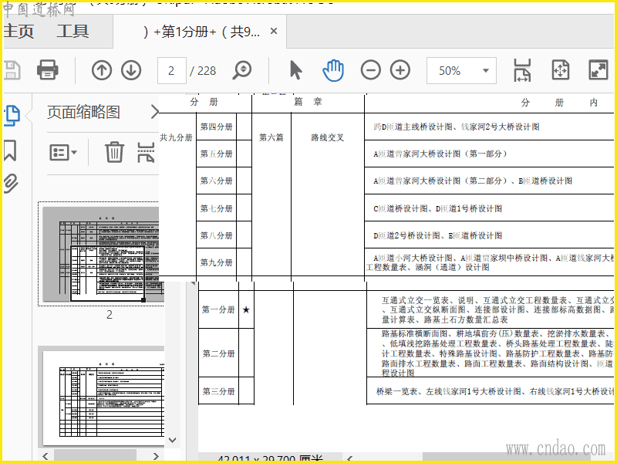Open the 50% zoom level dropdown
The width and height of the screenshot is (617, 463).
click(461, 70)
